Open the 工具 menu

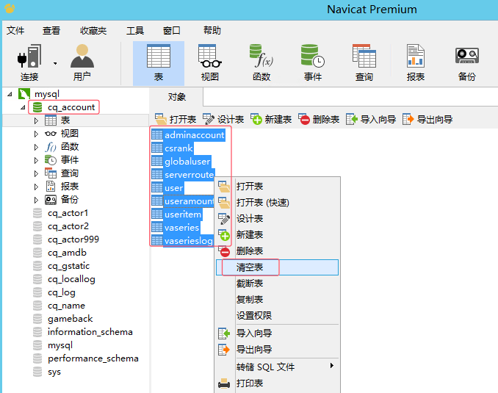point(135,31)
